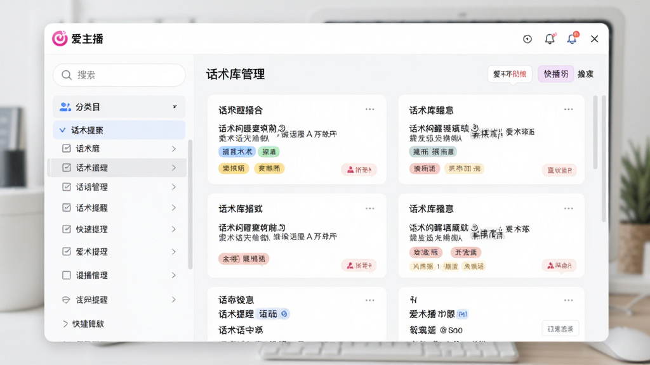Click white button left of 快播另
The image size is (650, 365).
[x=510, y=74]
